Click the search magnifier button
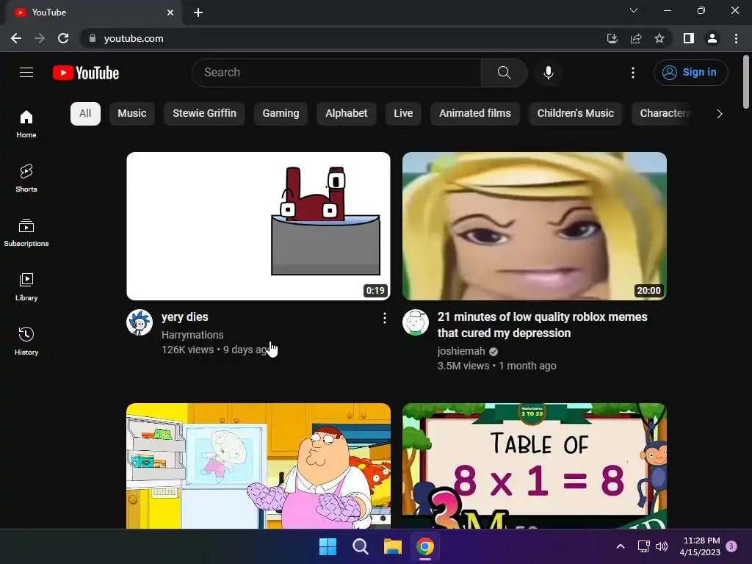 pyautogui.click(x=504, y=73)
